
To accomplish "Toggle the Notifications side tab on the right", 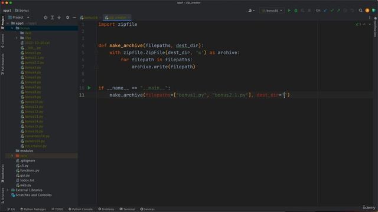I will [x=375, y=27].
